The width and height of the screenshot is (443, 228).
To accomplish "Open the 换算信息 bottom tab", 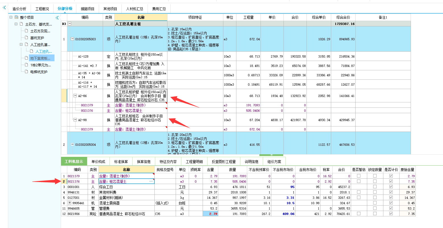I will click(144, 161).
